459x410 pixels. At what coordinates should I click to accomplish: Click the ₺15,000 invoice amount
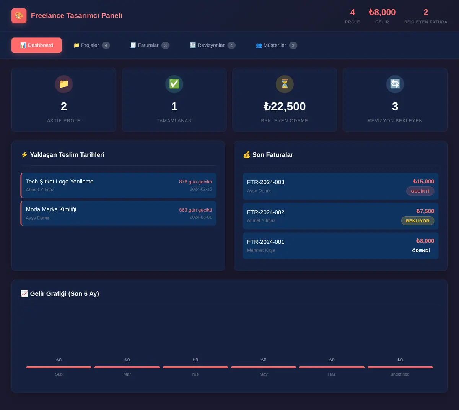point(423,182)
